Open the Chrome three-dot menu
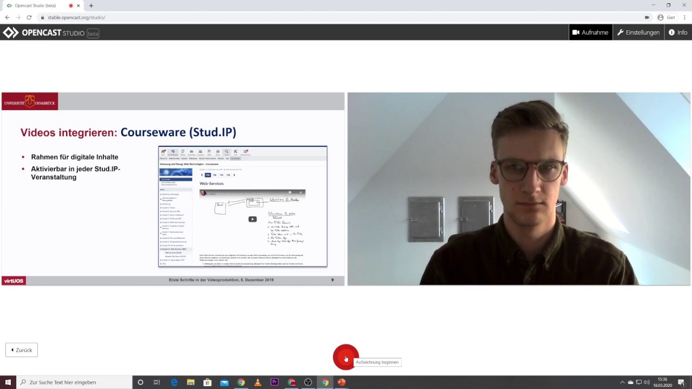Viewport: 692px width, 389px height. (684, 17)
